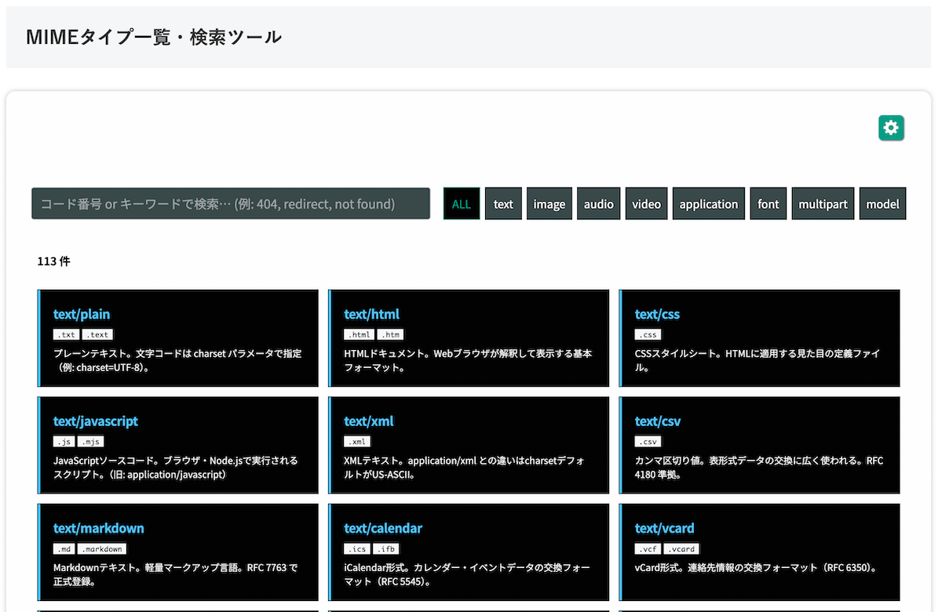Screen dimensions: 942x612
Task: Open the text/javascript card
Action: click(x=96, y=421)
